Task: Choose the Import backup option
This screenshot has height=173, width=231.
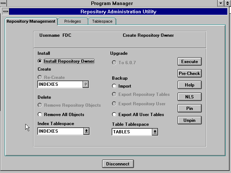Action: (114, 86)
